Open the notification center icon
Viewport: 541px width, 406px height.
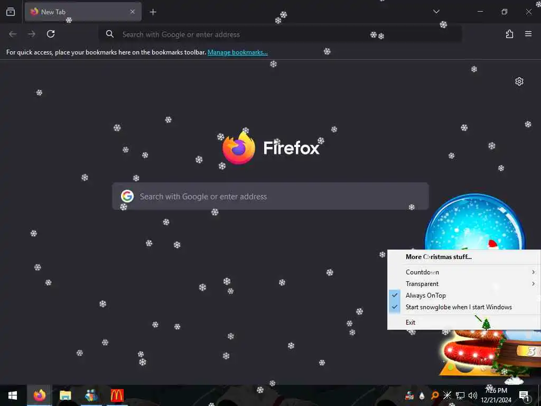tap(524, 395)
